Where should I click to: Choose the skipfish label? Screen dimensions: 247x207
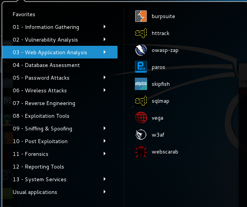pos(161,84)
